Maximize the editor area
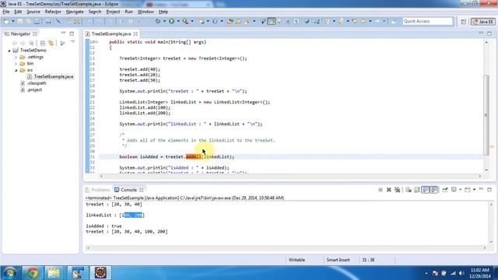This screenshot has width=498, height=280. [x=489, y=33]
